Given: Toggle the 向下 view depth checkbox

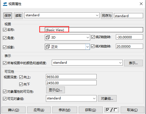Looking at the screenshot, I should pos(21,84).
